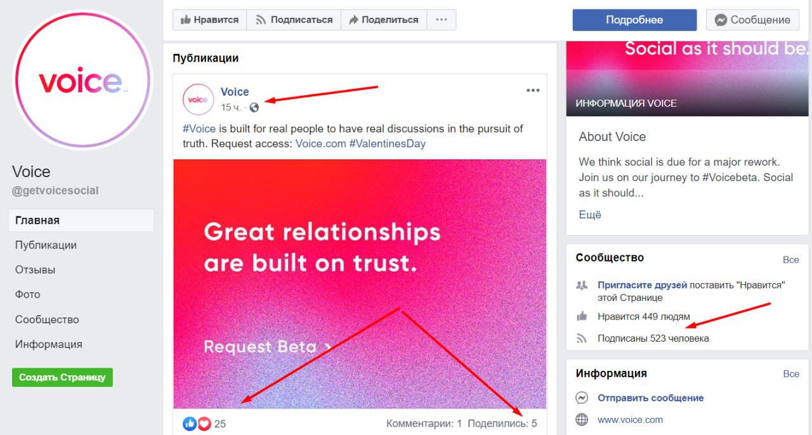The width and height of the screenshot is (812, 435).
Task: Click the blue like reaction icon
Action: (190, 424)
